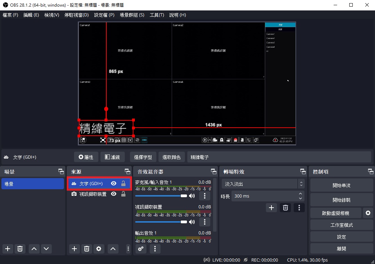Move source up in 來源 toolbar
Image resolution: width=375 pixels, height=264 pixels.
pos(113,249)
